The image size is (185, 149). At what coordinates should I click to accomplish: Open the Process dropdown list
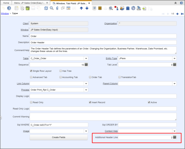[86, 90]
